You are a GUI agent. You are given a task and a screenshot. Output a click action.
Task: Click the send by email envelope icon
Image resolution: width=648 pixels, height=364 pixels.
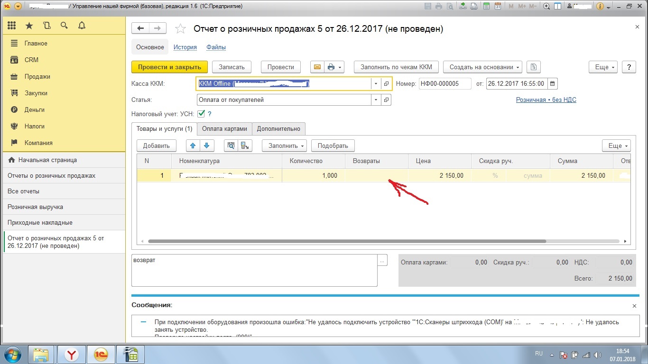click(316, 67)
